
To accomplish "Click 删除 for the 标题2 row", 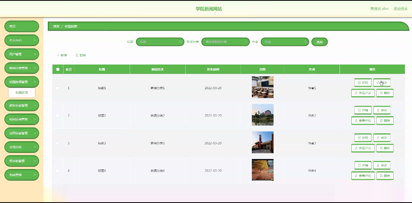I will [x=385, y=120].
